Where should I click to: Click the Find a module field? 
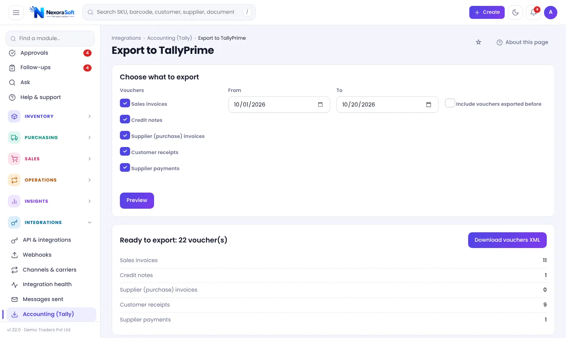pos(50,39)
